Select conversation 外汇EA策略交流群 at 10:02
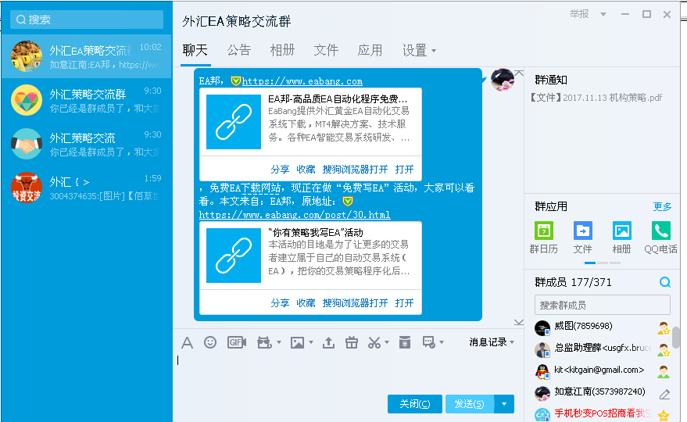The height and width of the screenshot is (422, 687). (86, 56)
